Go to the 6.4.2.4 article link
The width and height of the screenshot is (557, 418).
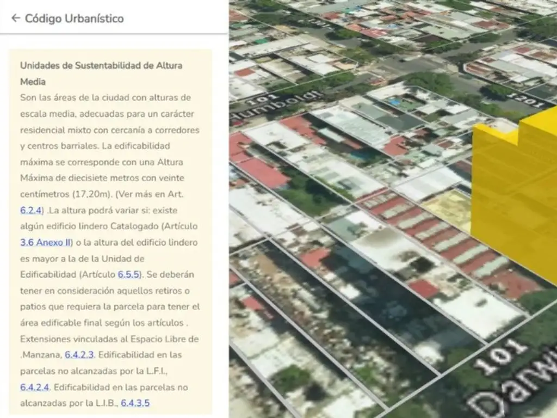pos(35,387)
